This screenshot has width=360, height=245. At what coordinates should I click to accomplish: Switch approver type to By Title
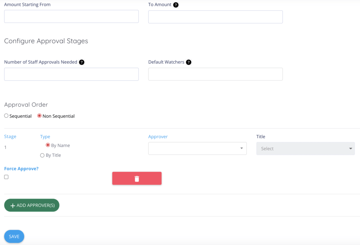[x=42, y=155]
